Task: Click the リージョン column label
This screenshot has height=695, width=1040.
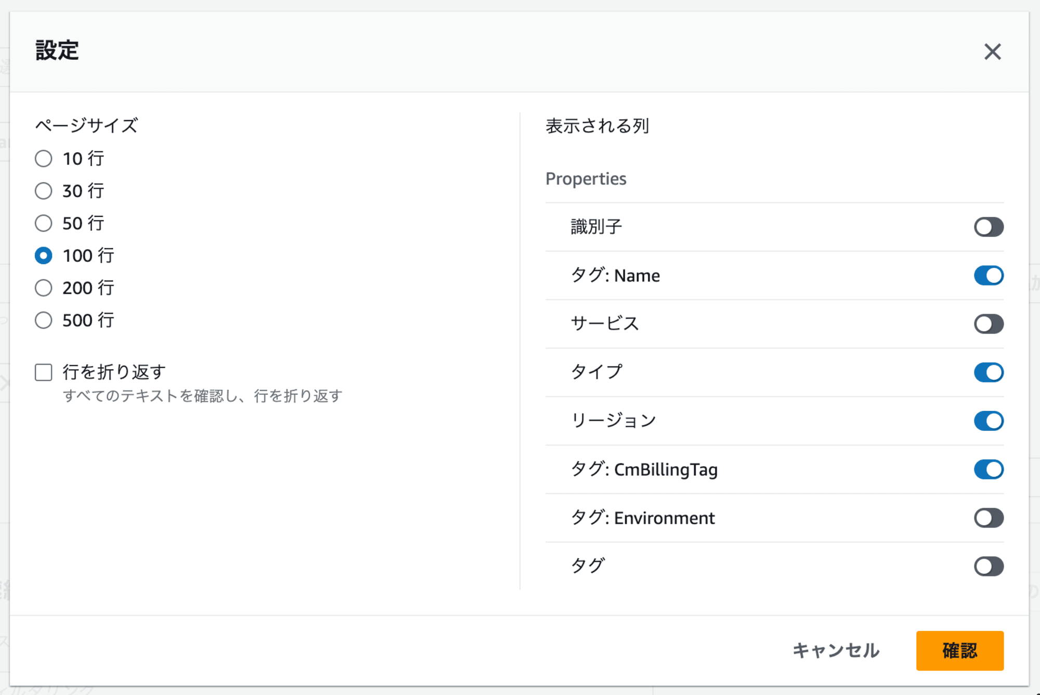Action: pos(614,420)
